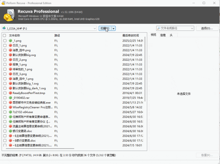Check the box for 日历_1.png

tap(5, 46)
